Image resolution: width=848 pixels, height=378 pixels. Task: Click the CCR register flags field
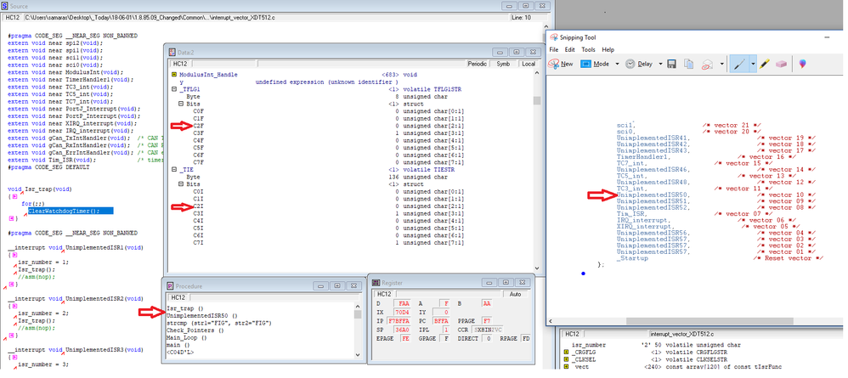(x=489, y=329)
